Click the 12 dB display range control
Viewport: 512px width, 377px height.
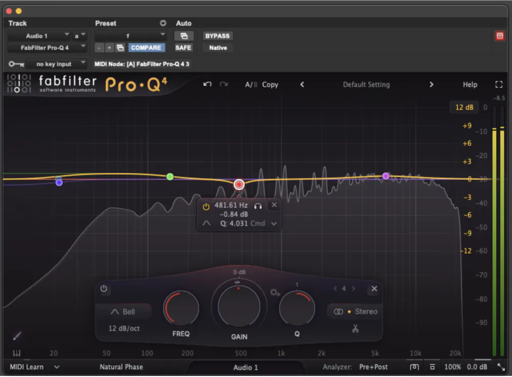(x=464, y=107)
